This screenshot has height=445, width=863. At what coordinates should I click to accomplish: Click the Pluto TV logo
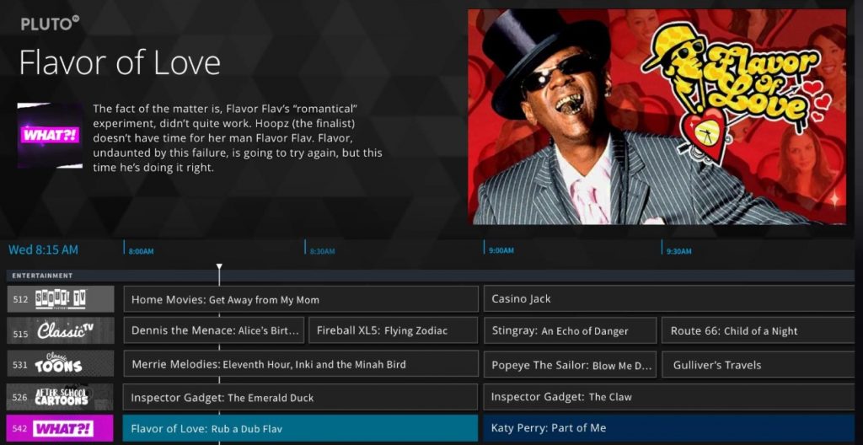[50, 24]
